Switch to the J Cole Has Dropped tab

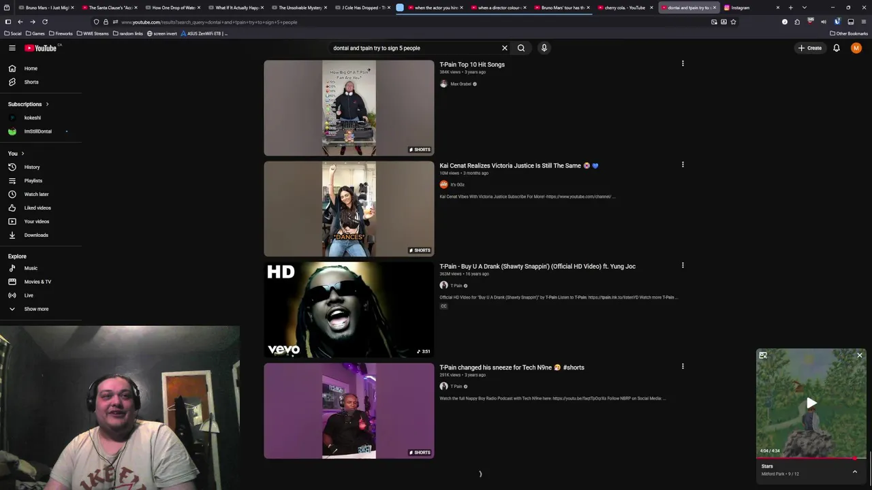[x=363, y=7]
